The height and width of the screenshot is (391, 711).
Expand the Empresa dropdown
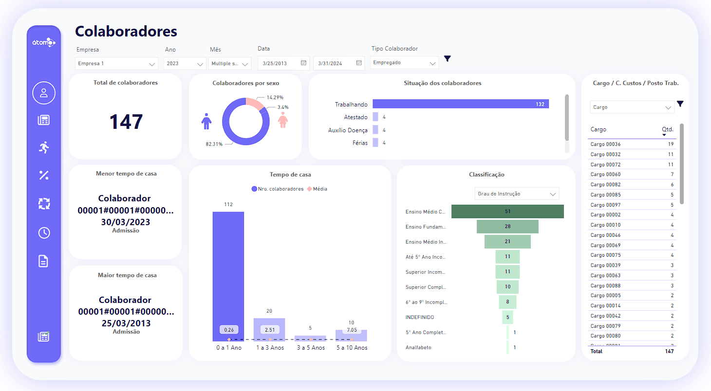(117, 64)
